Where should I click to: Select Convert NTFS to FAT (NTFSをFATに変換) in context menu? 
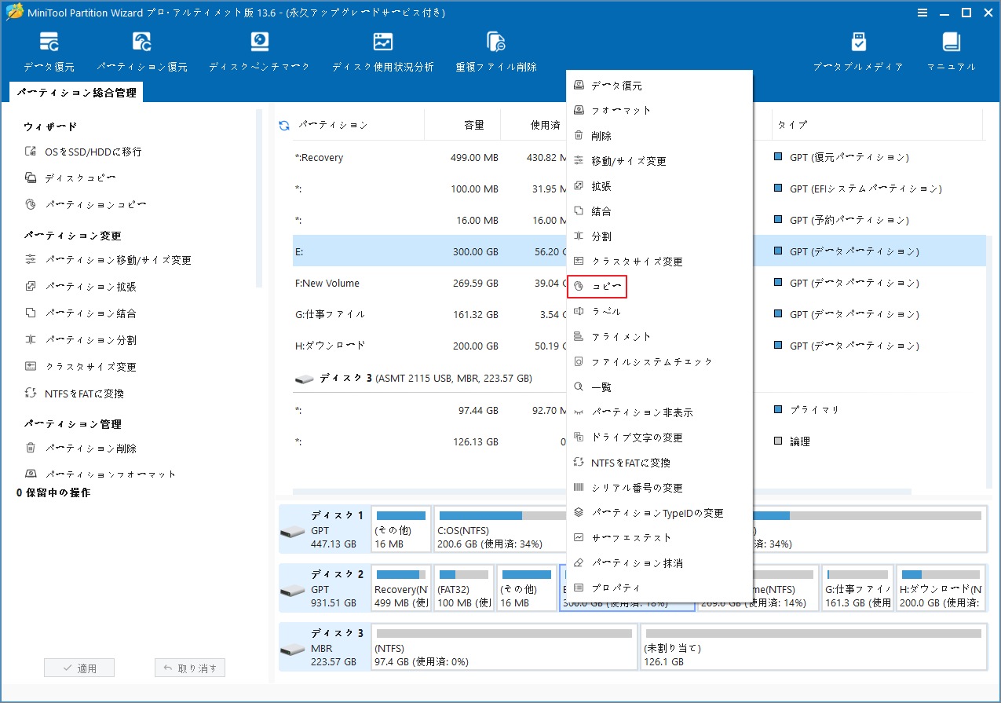[659, 463]
